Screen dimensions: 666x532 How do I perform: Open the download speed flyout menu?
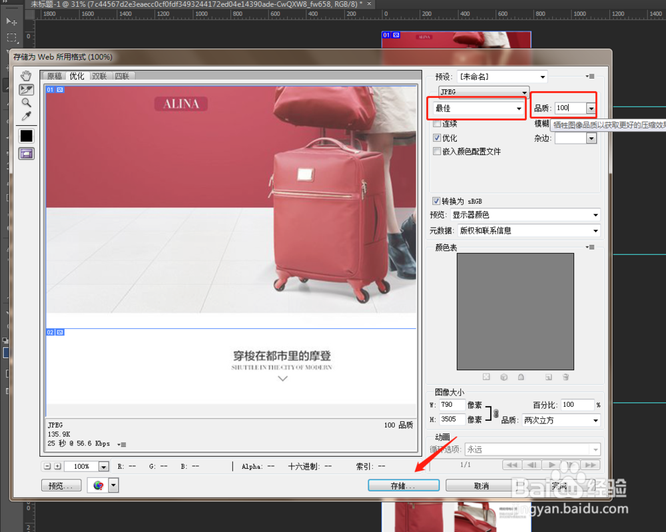(121, 445)
